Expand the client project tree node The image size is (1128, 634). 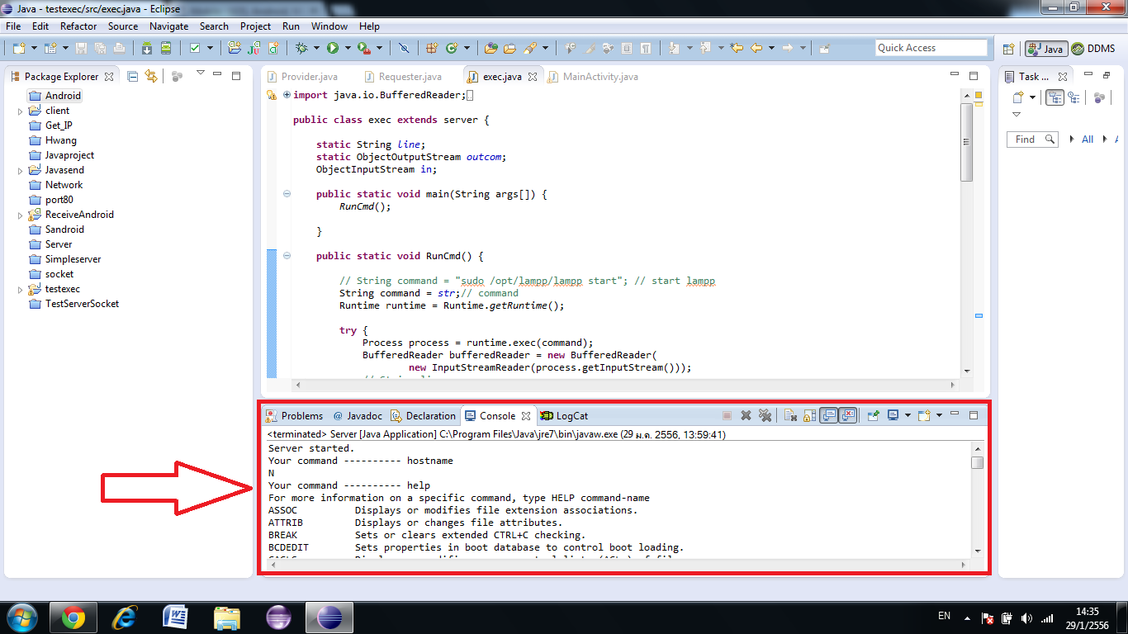(x=21, y=111)
